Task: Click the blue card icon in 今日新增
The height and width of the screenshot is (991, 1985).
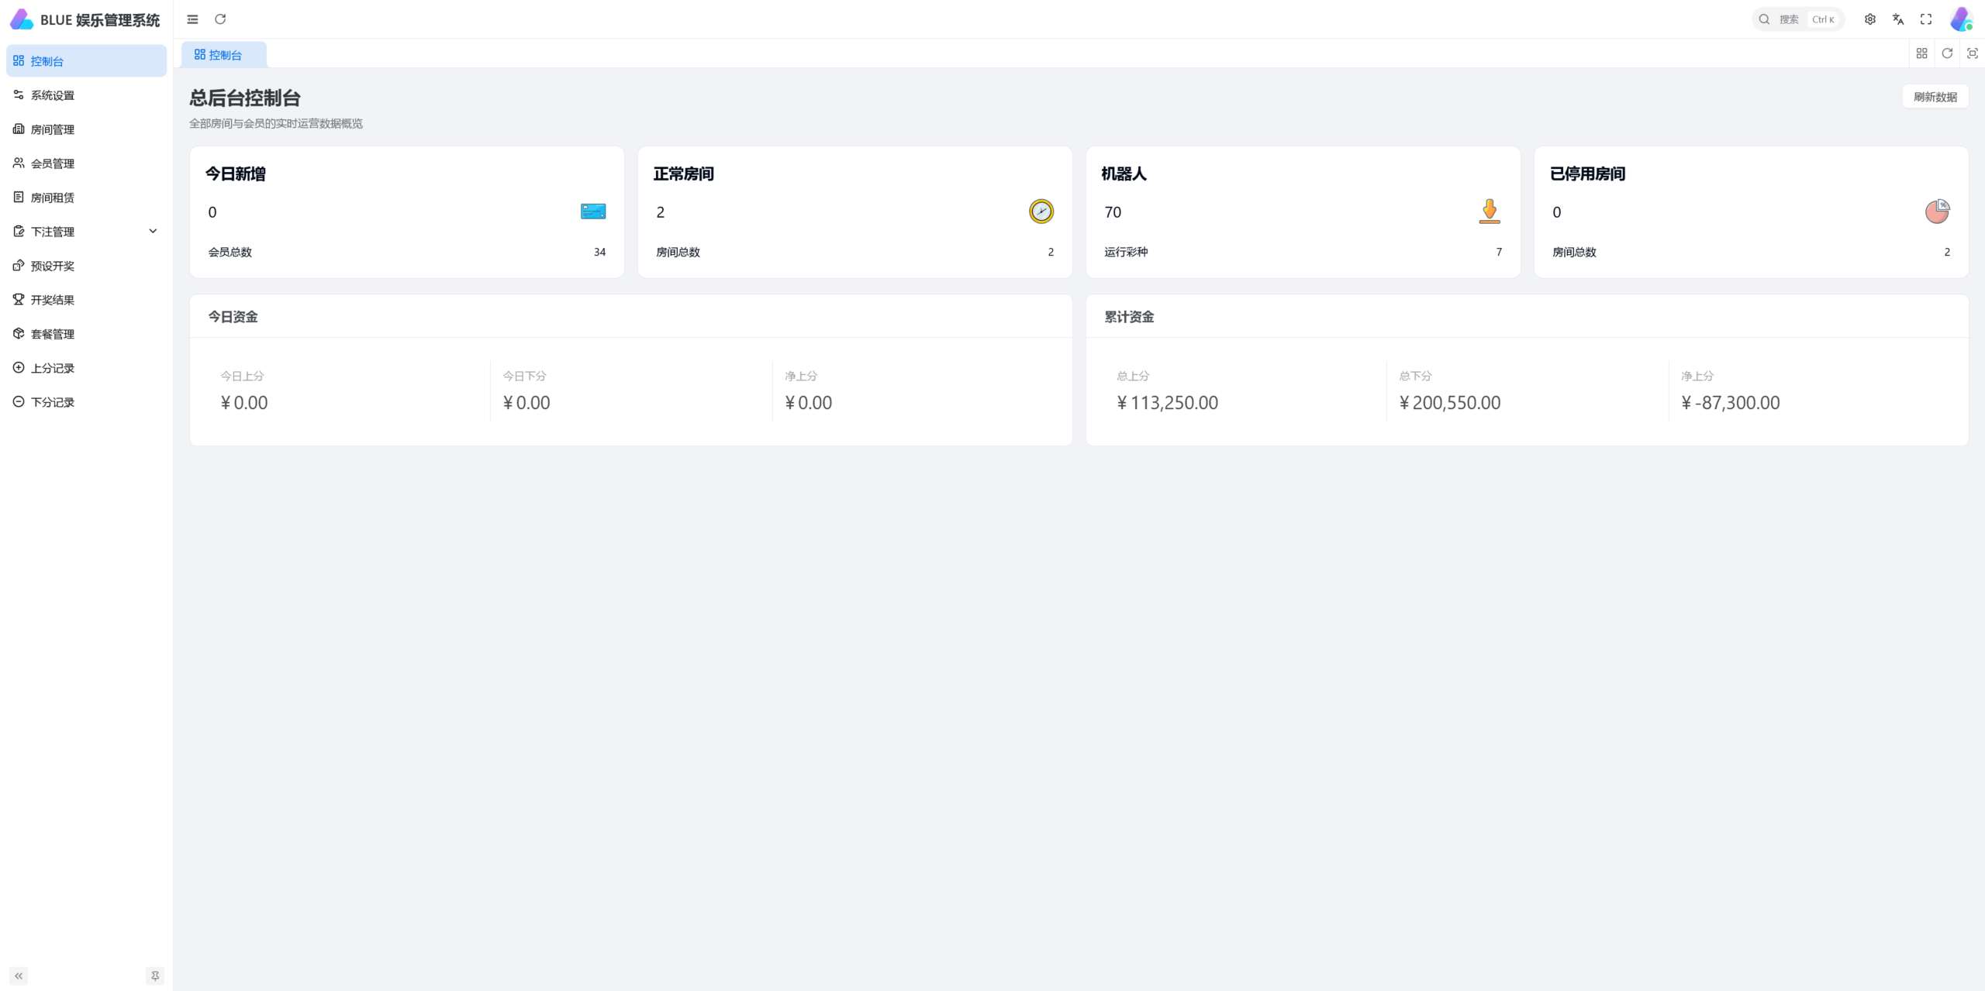Action: click(x=593, y=212)
